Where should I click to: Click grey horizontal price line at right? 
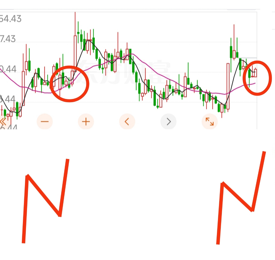(248, 58)
